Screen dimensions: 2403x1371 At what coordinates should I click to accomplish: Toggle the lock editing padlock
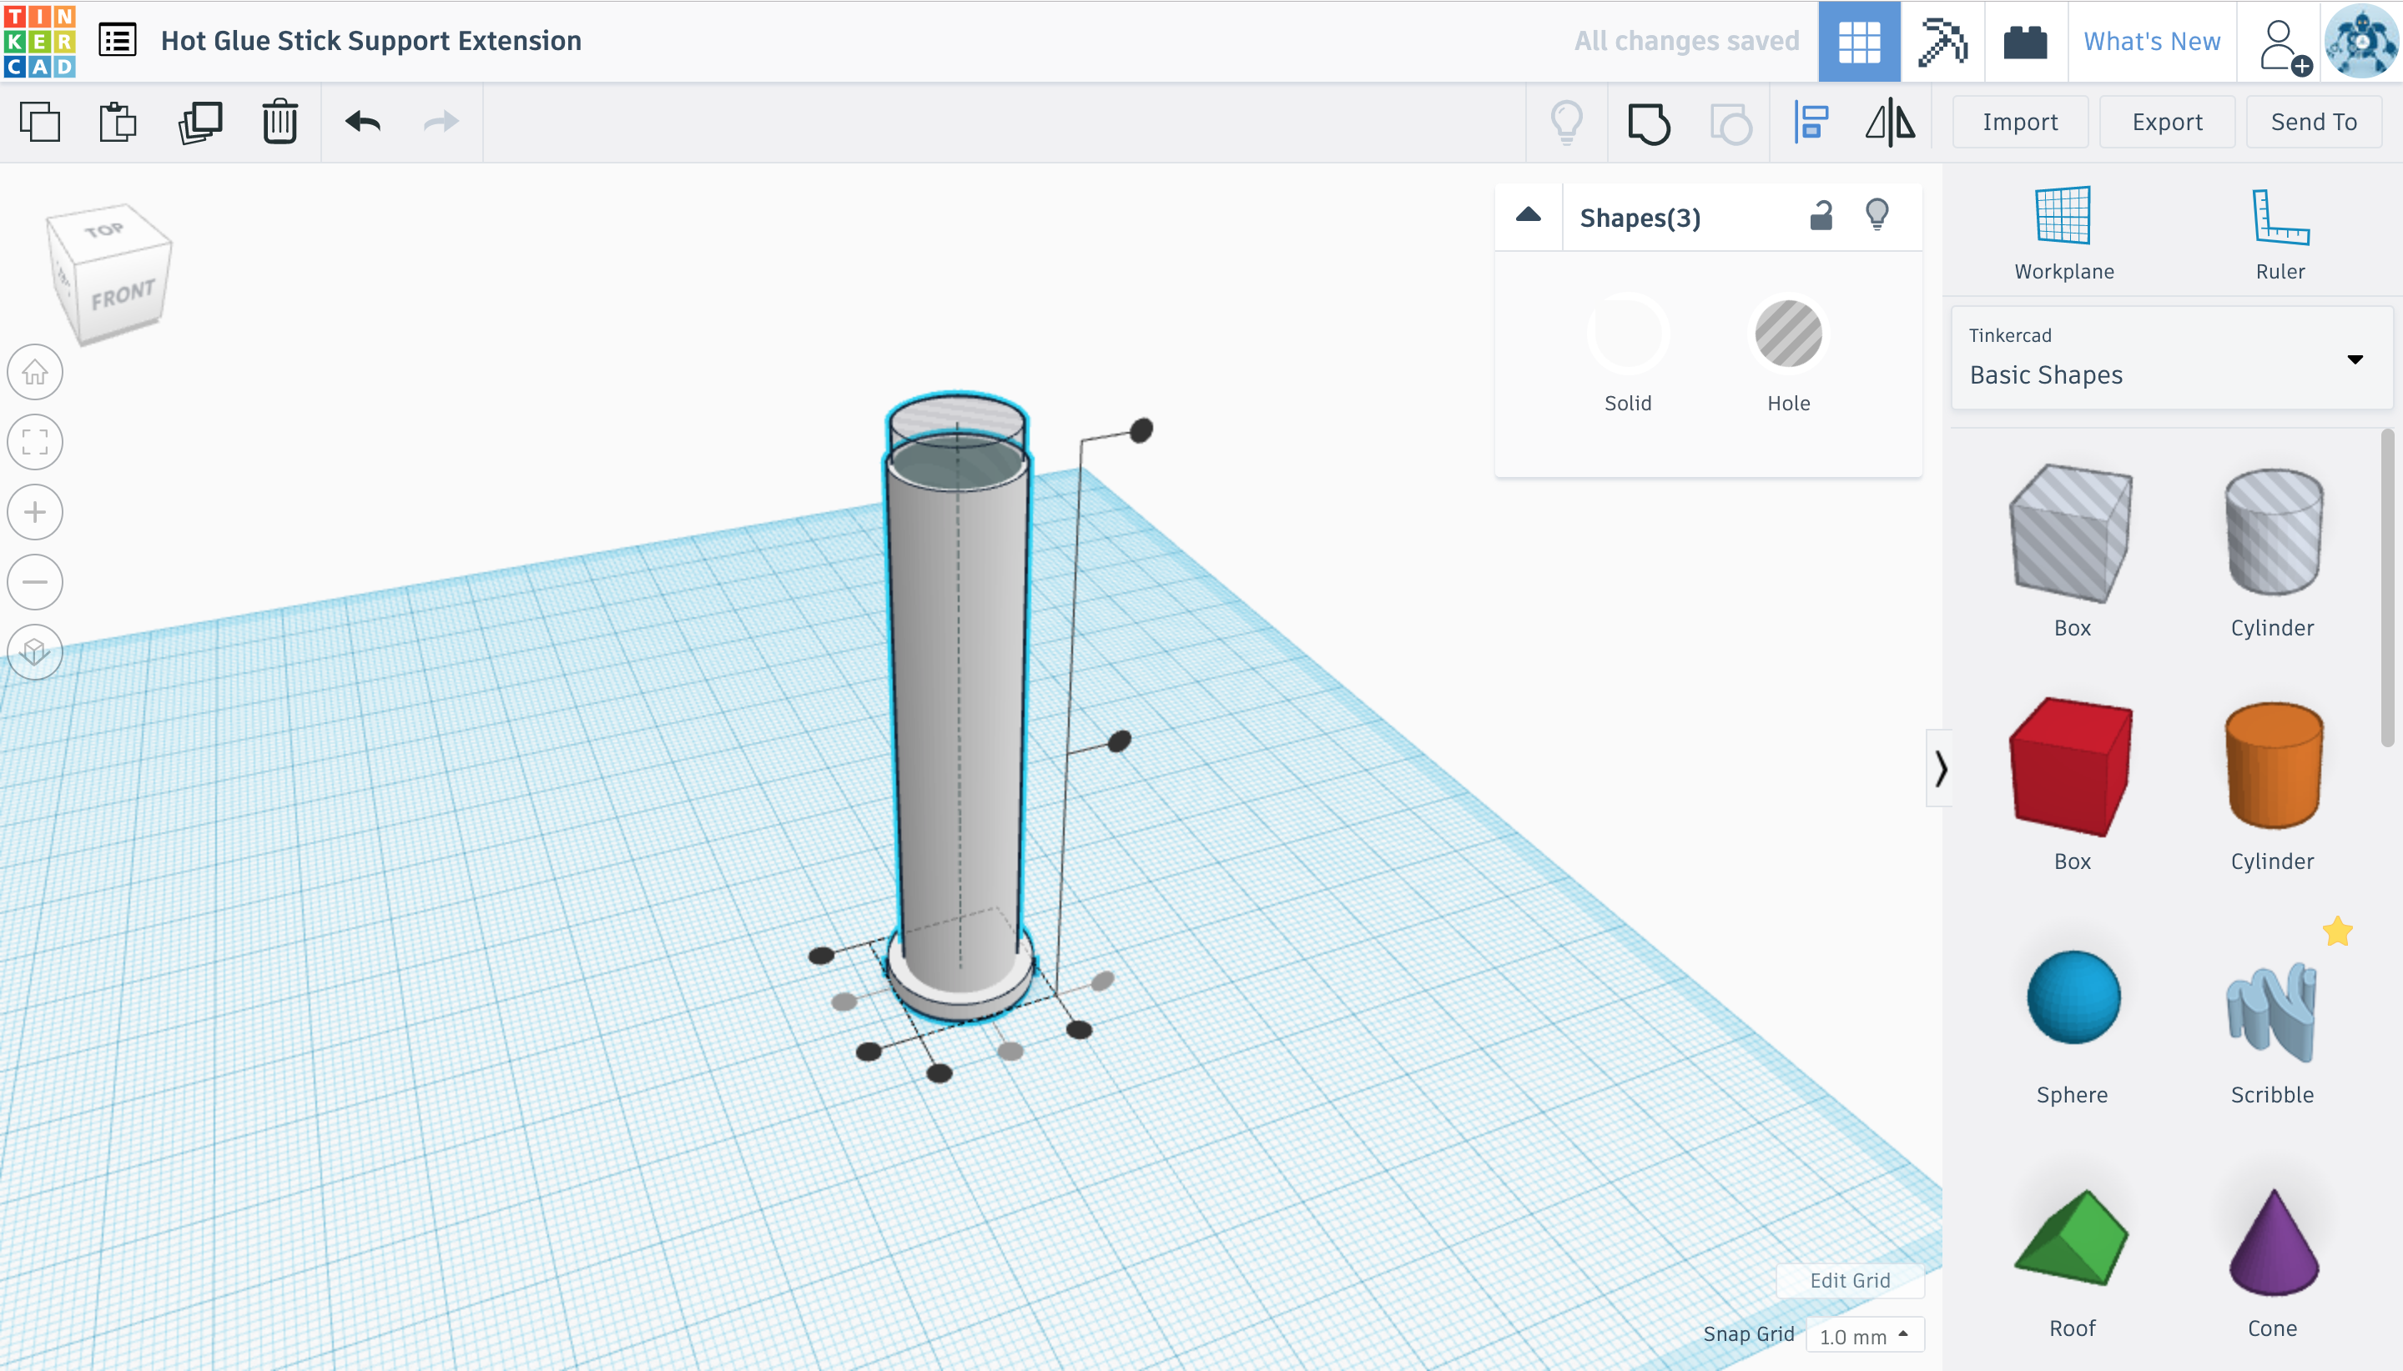click(x=1821, y=217)
